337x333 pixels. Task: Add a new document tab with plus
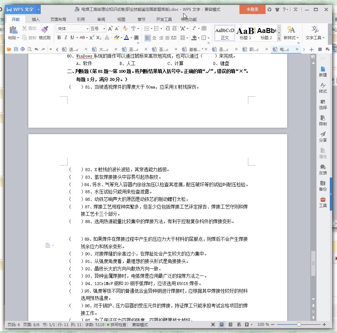[311, 50]
